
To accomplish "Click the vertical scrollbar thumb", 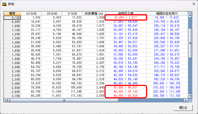I will coord(190,43).
